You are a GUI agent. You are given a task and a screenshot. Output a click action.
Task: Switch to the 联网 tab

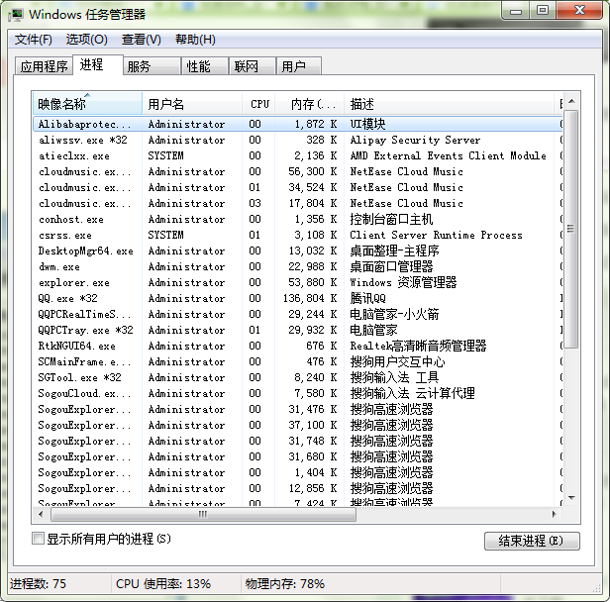click(x=246, y=66)
